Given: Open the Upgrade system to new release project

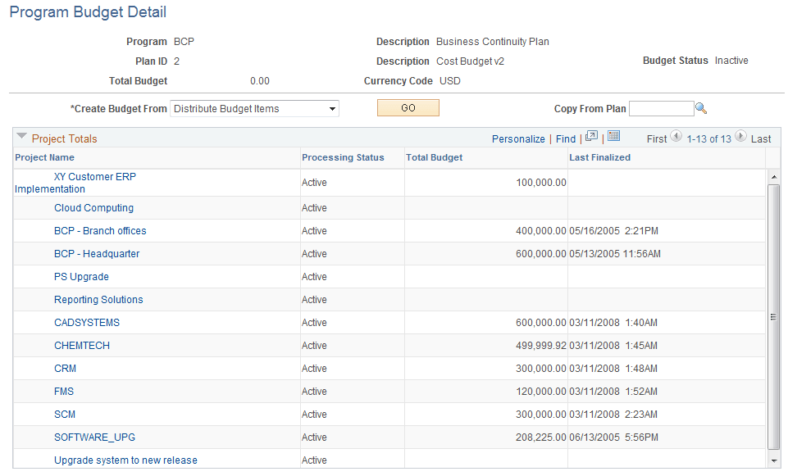Looking at the screenshot, I should click(125, 460).
